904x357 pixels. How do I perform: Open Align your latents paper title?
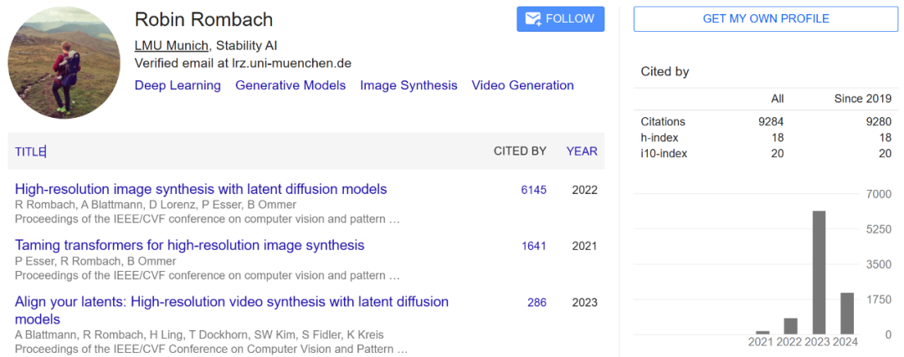[232, 310]
